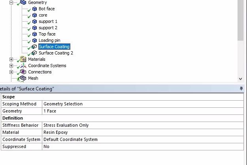The image size is (247, 165).
Task: Select the Top face tree item
Action: coord(47,34)
